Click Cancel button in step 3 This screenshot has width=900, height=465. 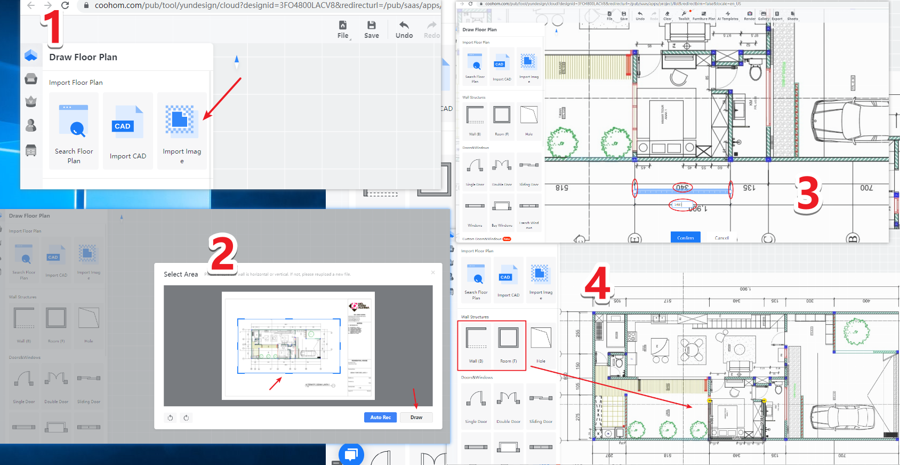click(x=721, y=238)
